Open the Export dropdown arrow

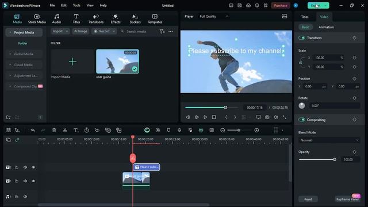326,5
